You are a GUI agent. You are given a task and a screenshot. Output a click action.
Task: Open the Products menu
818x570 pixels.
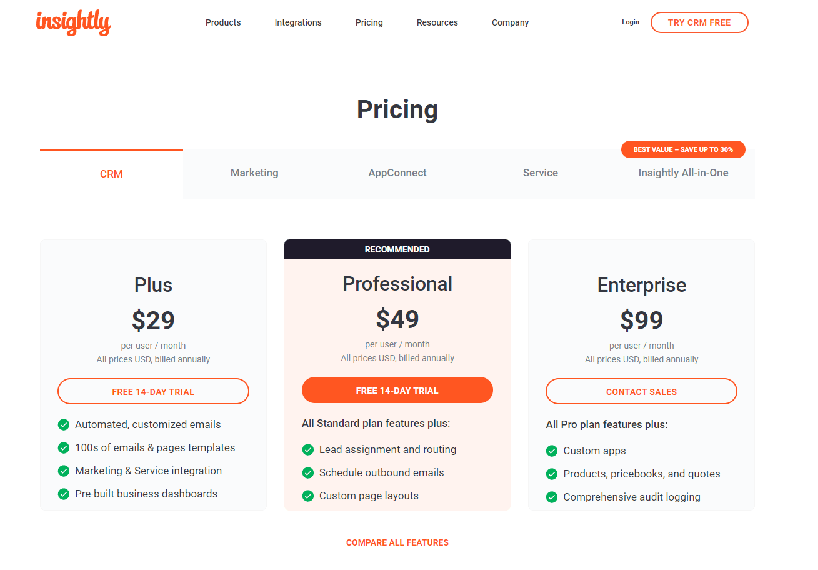pos(223,22)
